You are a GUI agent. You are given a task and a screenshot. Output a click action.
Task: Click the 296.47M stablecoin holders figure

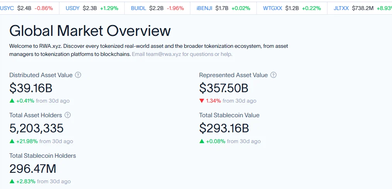point(33,169)
